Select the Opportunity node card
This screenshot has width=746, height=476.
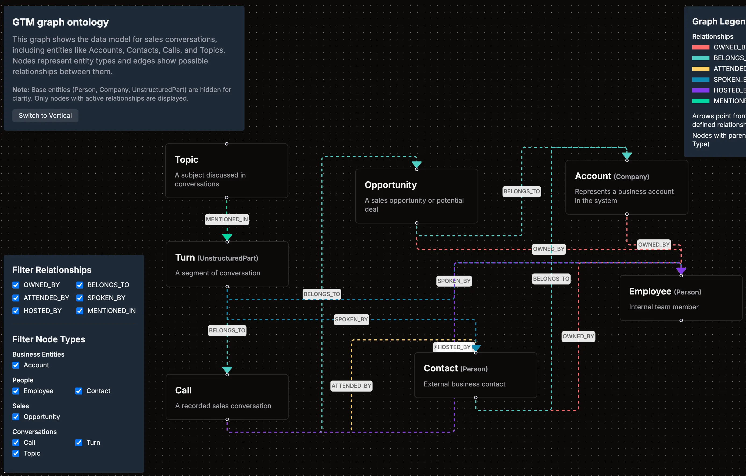pos(416,196)
